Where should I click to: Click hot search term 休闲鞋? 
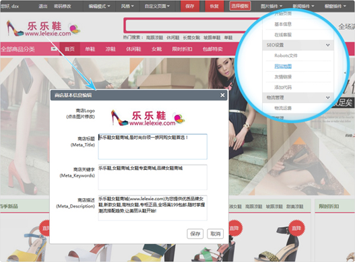click(173, 38)
